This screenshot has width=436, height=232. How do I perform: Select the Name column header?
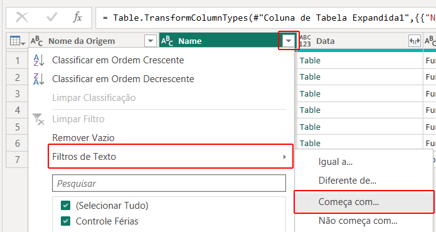[x=190, y=41]
